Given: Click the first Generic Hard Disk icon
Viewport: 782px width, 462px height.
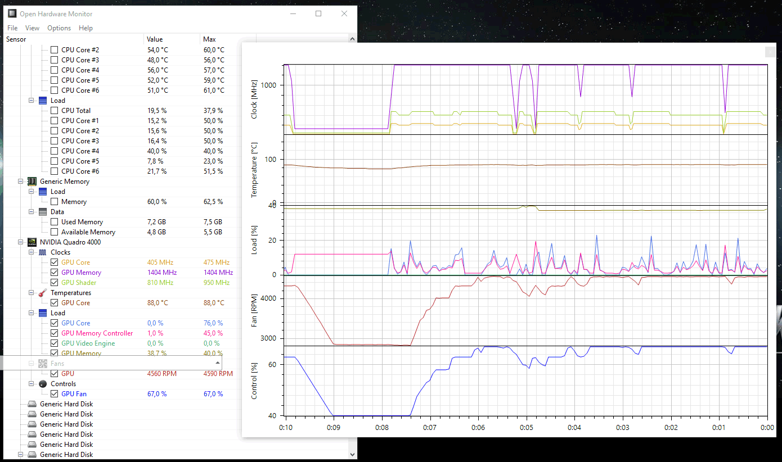Looking at the screenshot, I should (33, 404).
